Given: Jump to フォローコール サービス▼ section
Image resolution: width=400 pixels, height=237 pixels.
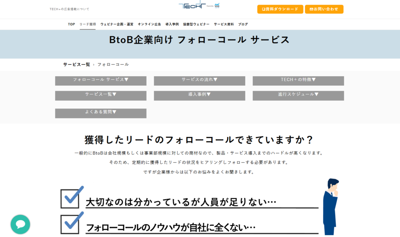Looking at the screenshot, I should tap(101, 80).
